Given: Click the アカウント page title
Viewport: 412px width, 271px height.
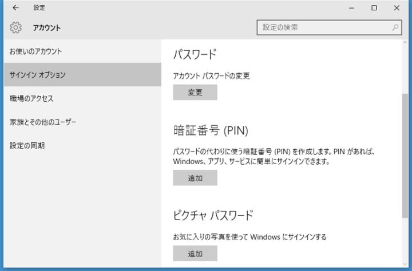Looking at the screenshot, I should (47, 28).
